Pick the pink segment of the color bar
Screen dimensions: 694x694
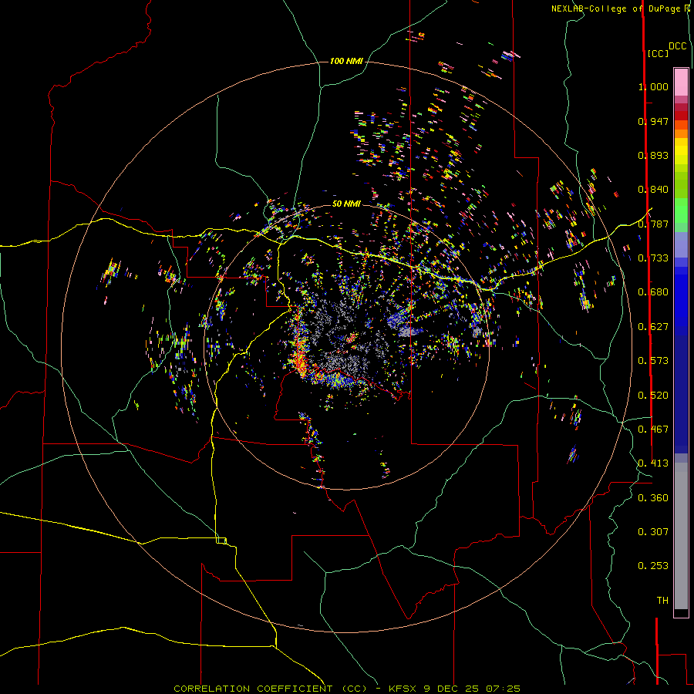(681, 83)
